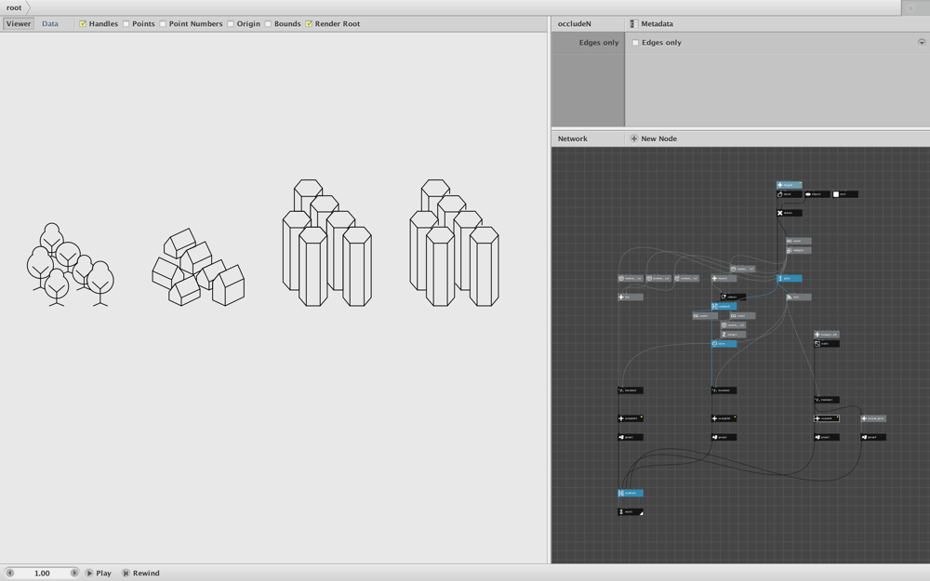Select the sort1 node in the network
The height and width of the screenshot is (581, 930).
[x=798, y=297]
